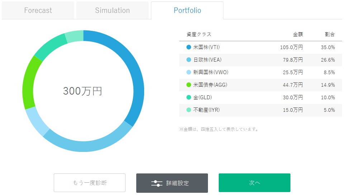Click the 日欧株(VEA) color dot
The width and height of the screenshot is (346, 196).
[189, 60]
